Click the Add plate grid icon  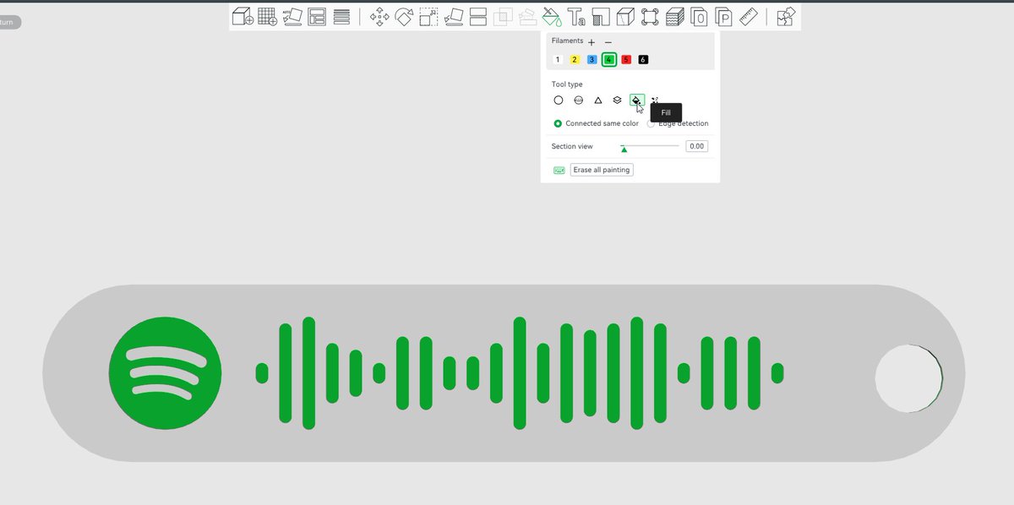(268, 17)
